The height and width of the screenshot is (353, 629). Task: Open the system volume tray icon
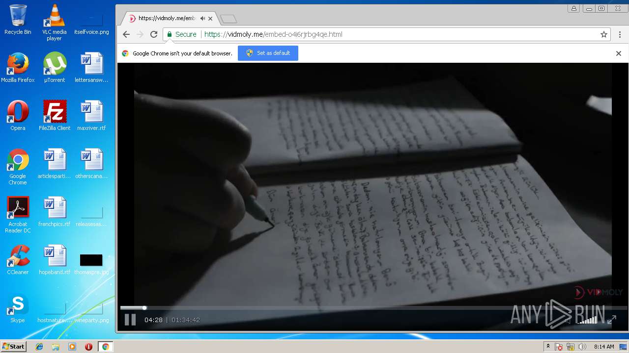click(582, 347)
